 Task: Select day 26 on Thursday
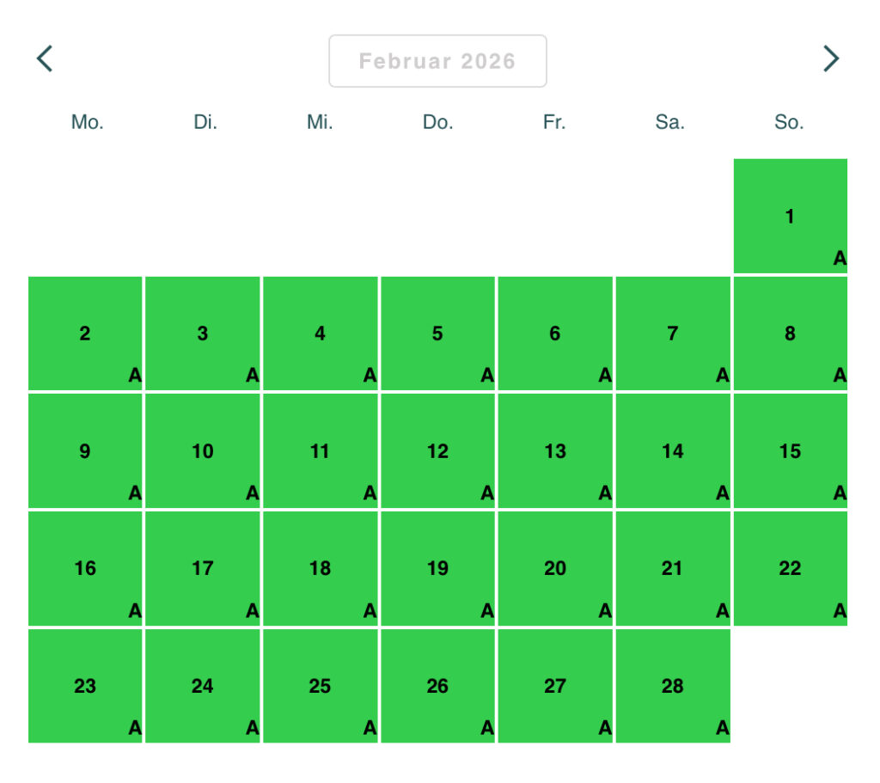437,686
